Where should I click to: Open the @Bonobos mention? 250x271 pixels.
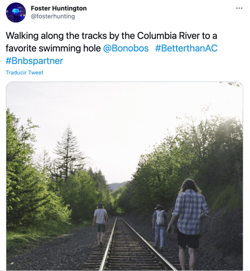tap(126, 48)
